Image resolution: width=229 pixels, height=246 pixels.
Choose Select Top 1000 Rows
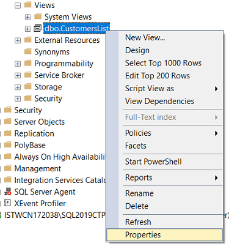pyautogui.click(x=164, y=63)
